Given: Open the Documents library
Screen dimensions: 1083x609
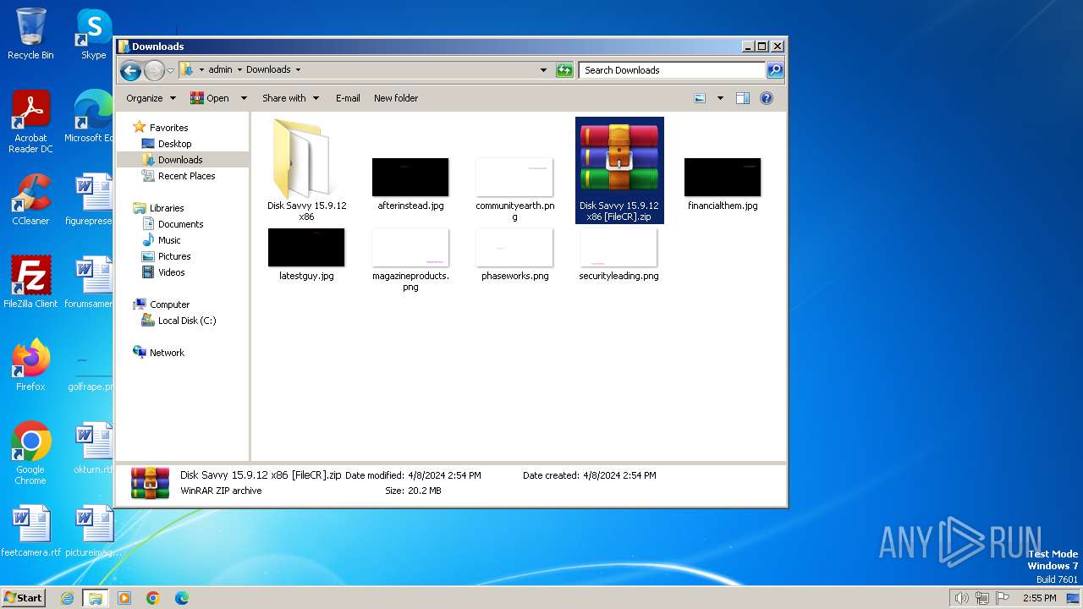Looking at the screenshot, I should click(180, 224).
